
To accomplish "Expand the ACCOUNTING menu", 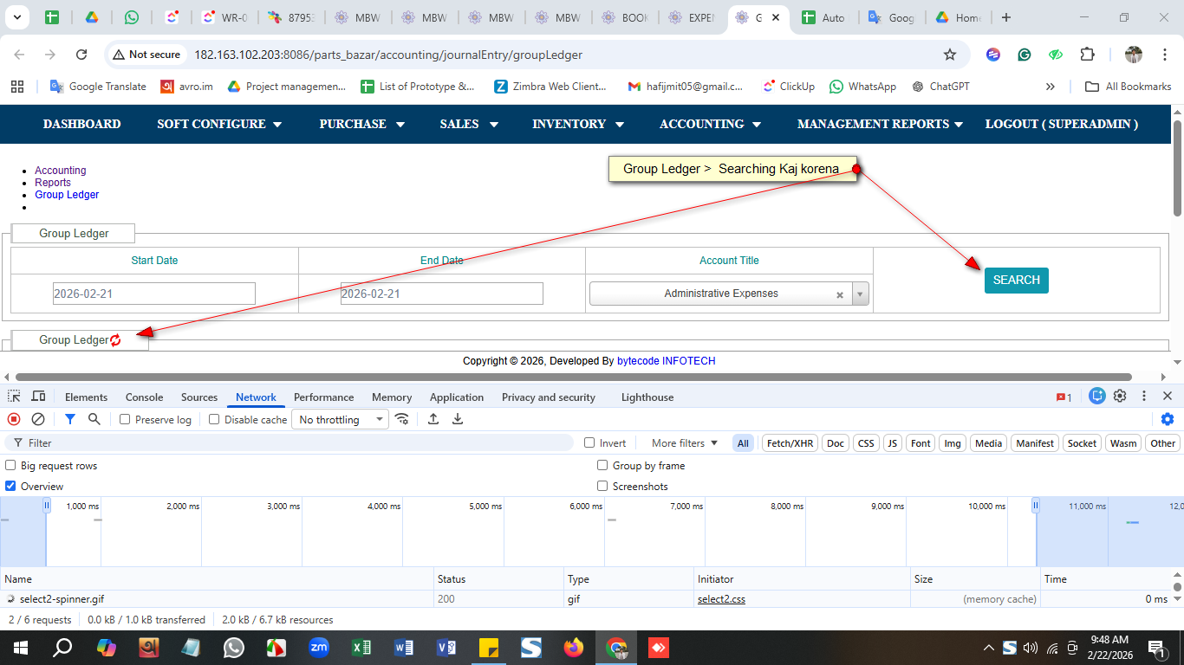I will [x=710, y=125].
